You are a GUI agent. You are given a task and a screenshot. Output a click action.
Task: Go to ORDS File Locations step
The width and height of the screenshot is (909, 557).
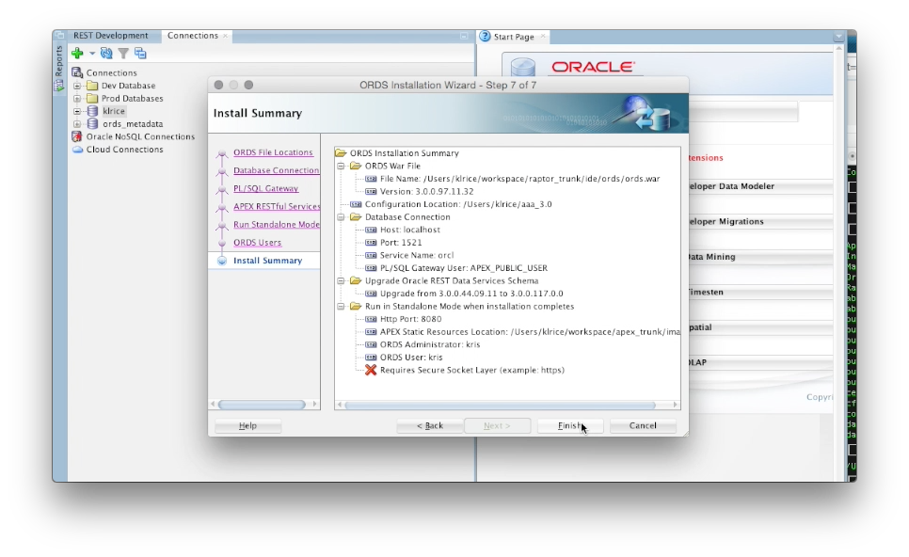click(273, 152)
